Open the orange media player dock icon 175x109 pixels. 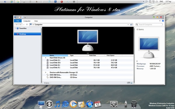coord(73,104)
